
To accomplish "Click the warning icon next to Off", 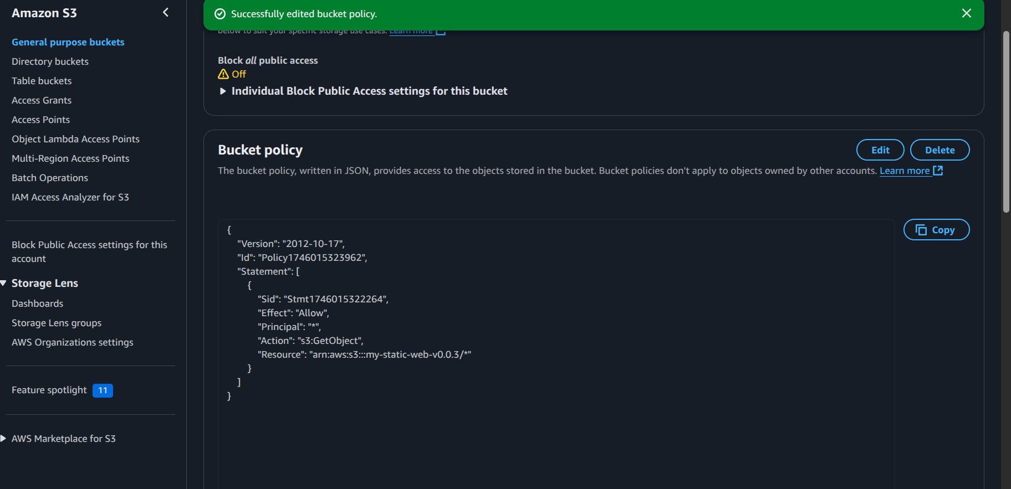I will 223,74.
